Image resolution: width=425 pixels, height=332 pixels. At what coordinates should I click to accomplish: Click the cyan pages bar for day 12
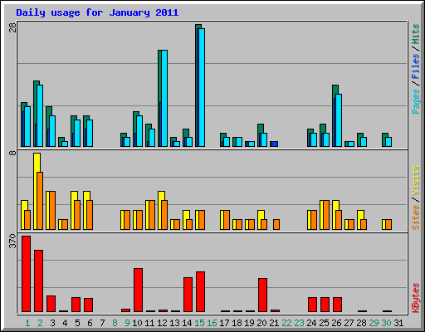coord(164,98)
